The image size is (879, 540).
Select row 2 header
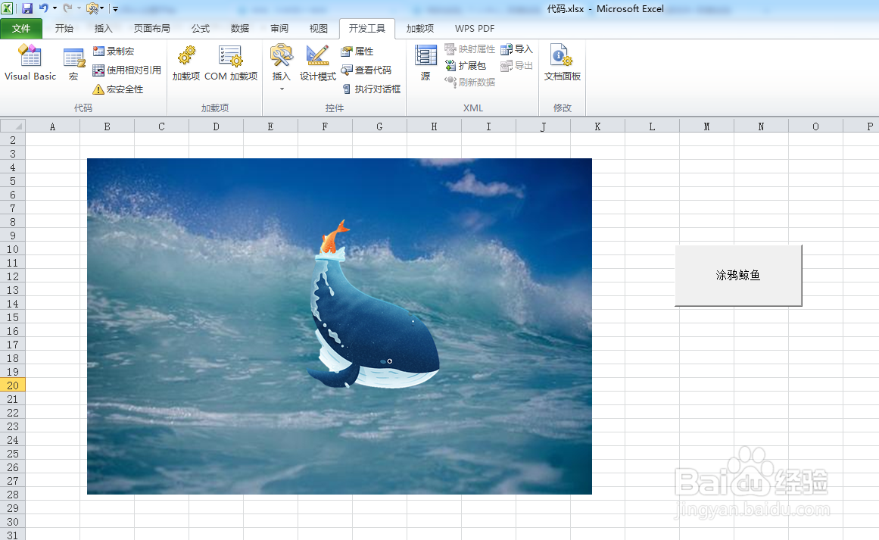pyautogui.click(x=13, y=140)
